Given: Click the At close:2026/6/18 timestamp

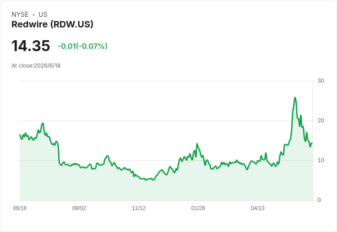Looking at the screenshot, I should 36,66.
